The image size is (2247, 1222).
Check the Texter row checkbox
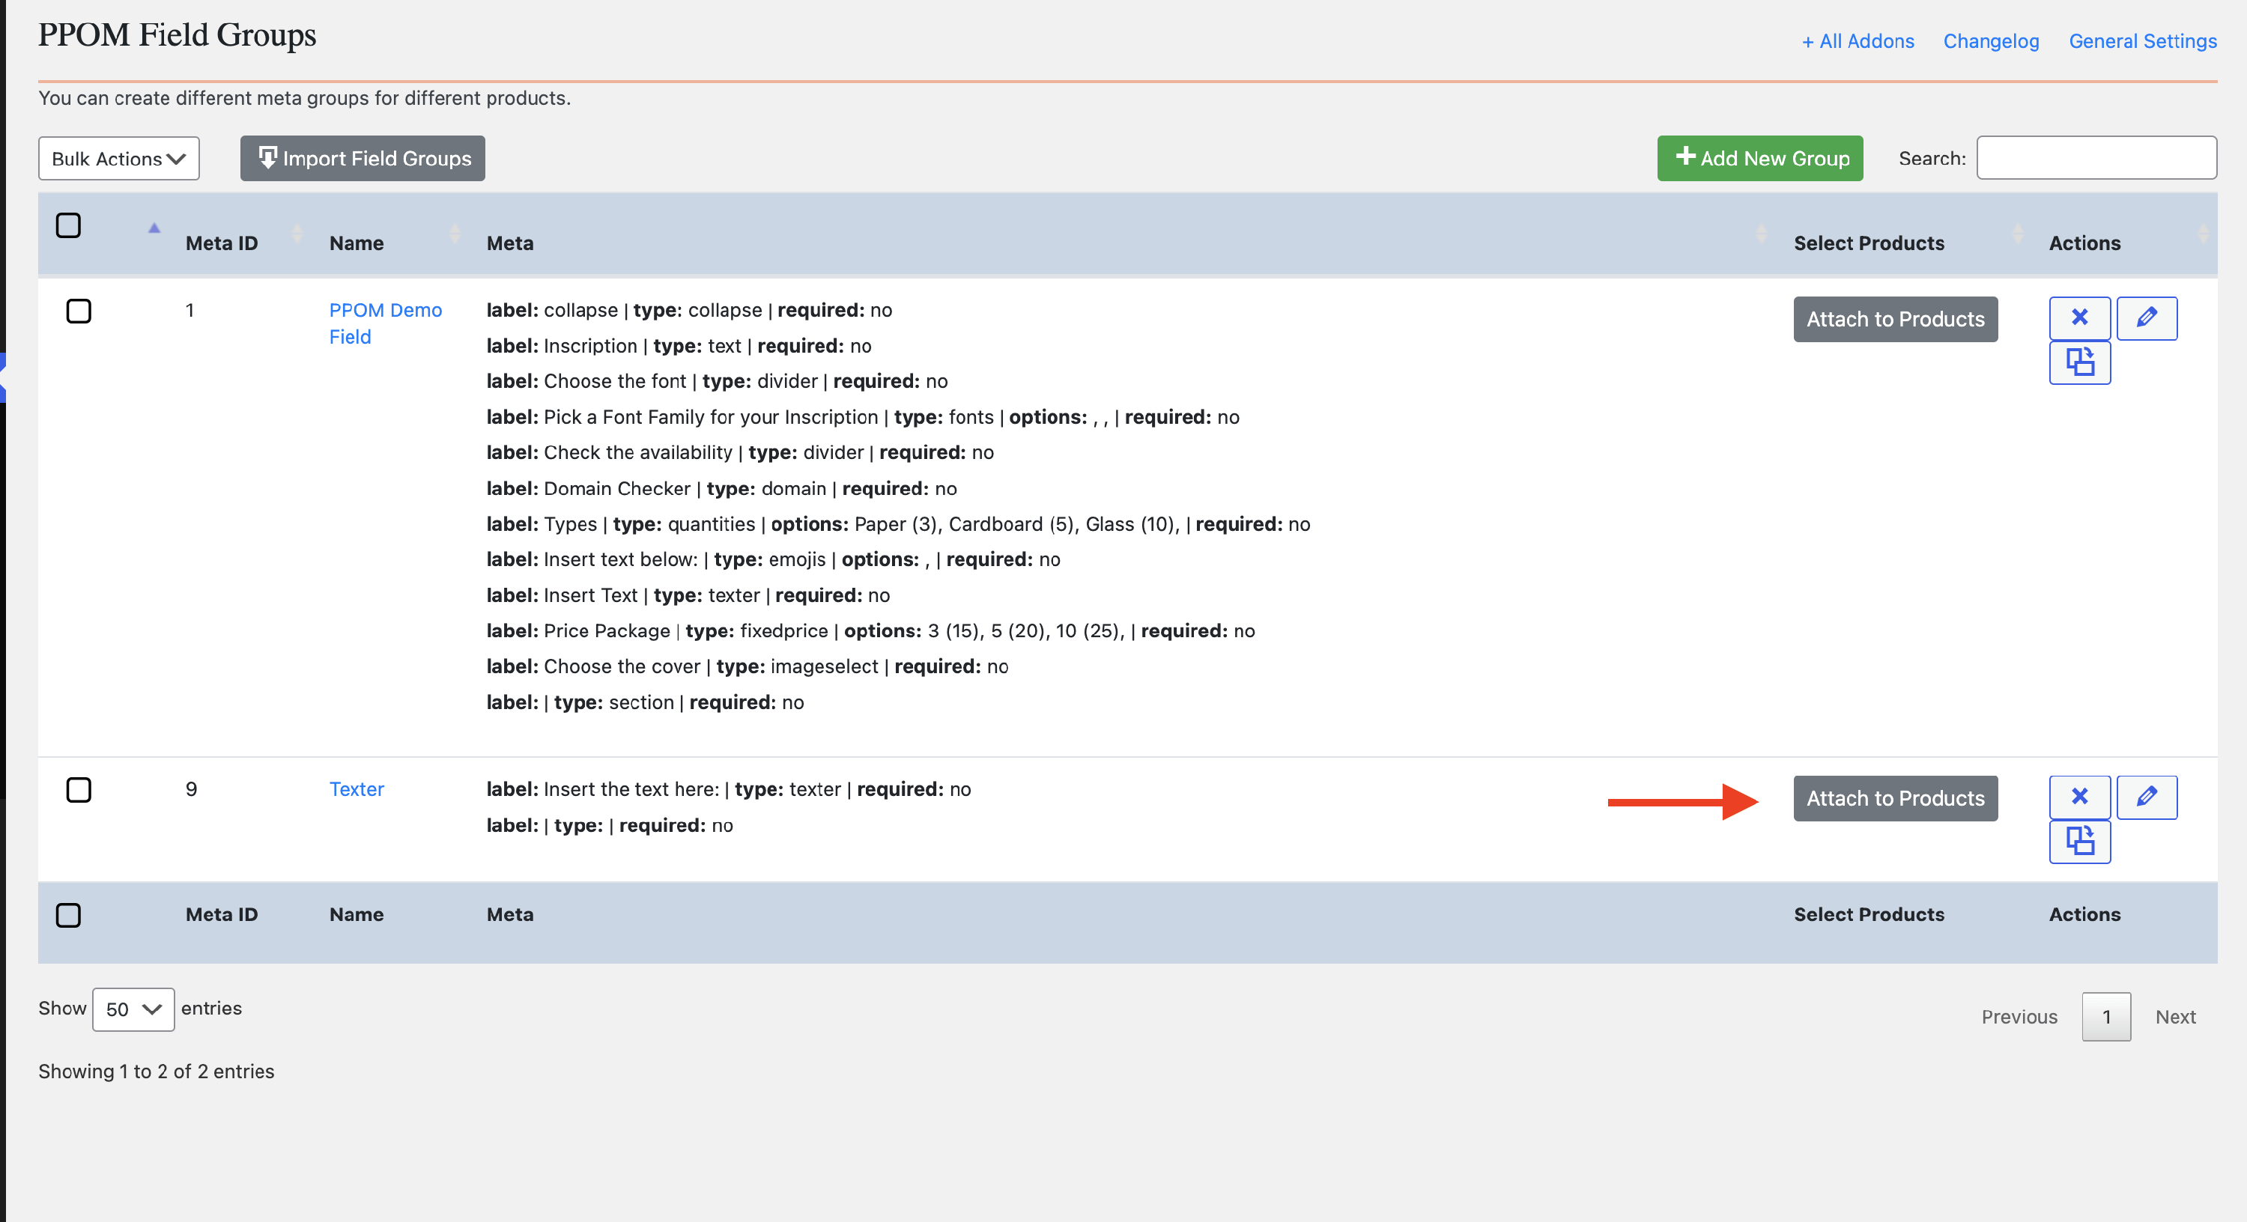coord(79,789)
